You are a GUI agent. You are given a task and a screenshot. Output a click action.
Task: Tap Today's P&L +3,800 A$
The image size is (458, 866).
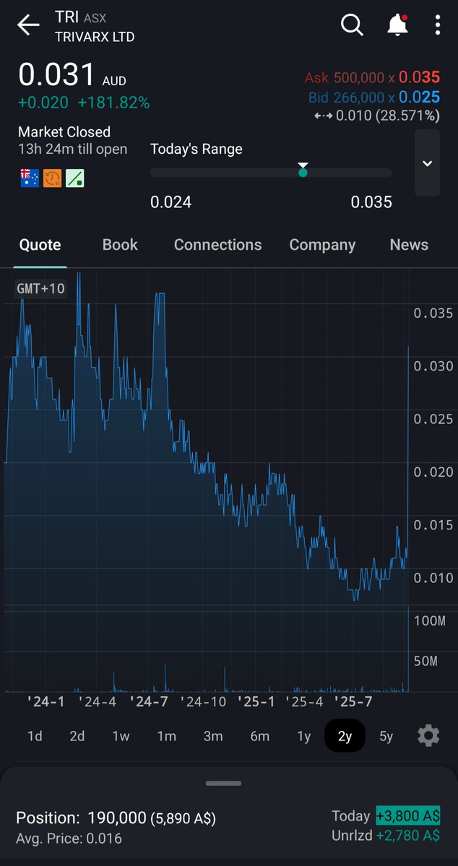tap(408, 815)
